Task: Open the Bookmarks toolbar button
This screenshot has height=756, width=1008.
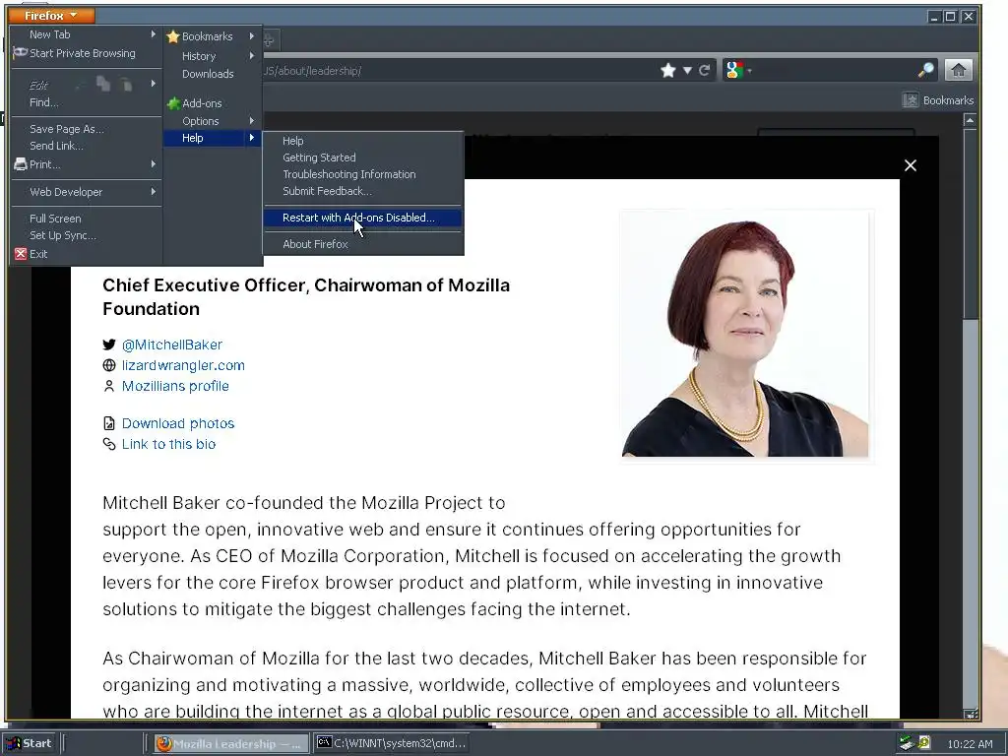Action: [938, 100]
